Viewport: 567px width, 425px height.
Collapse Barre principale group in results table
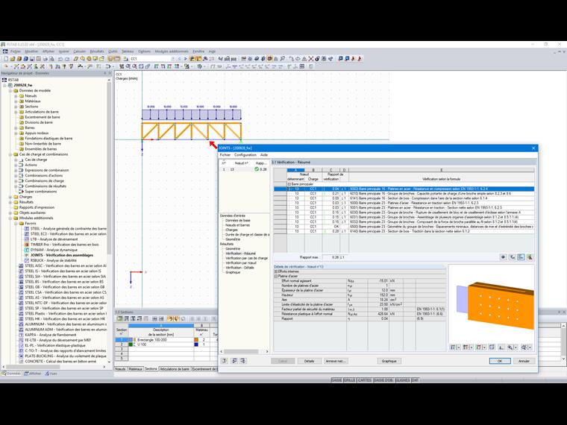click(x=289, y=184)
